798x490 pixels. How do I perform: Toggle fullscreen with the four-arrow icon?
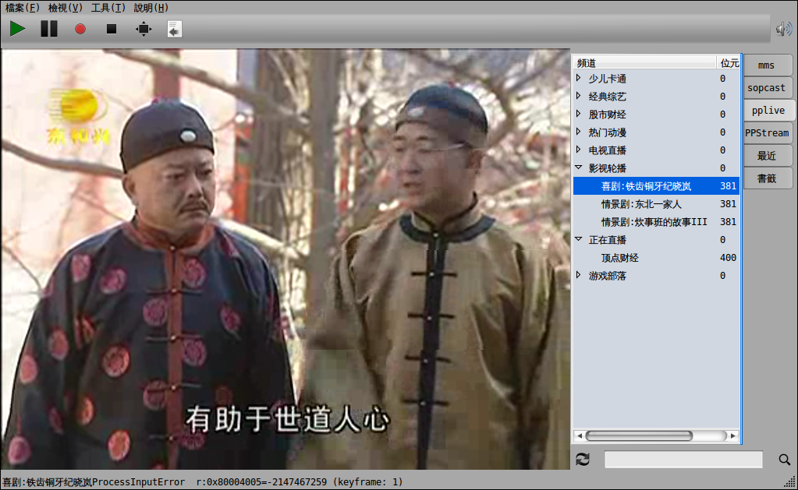[144, 29]
